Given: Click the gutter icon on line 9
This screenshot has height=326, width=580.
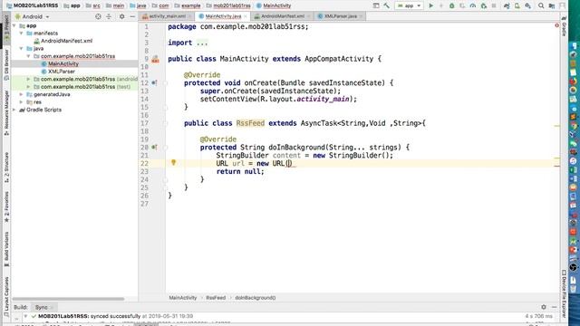Looking at the screenshot, I should 155,59.
